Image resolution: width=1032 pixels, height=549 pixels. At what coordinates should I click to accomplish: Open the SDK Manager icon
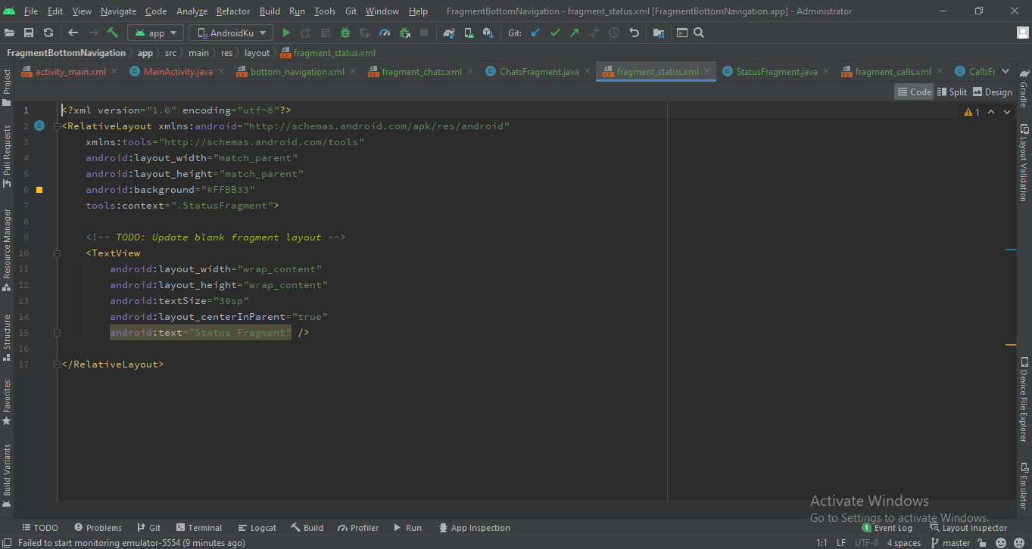488,33
